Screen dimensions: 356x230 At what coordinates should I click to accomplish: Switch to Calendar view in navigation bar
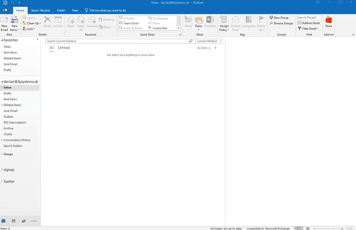tap(13, 221)
